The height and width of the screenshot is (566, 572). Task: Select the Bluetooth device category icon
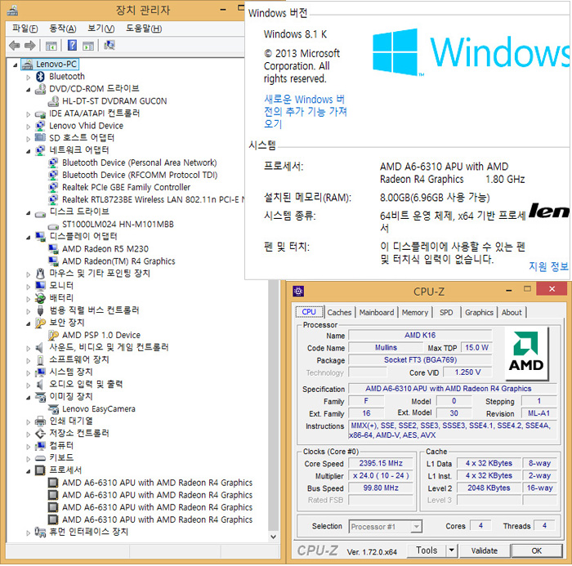[40, 77]
